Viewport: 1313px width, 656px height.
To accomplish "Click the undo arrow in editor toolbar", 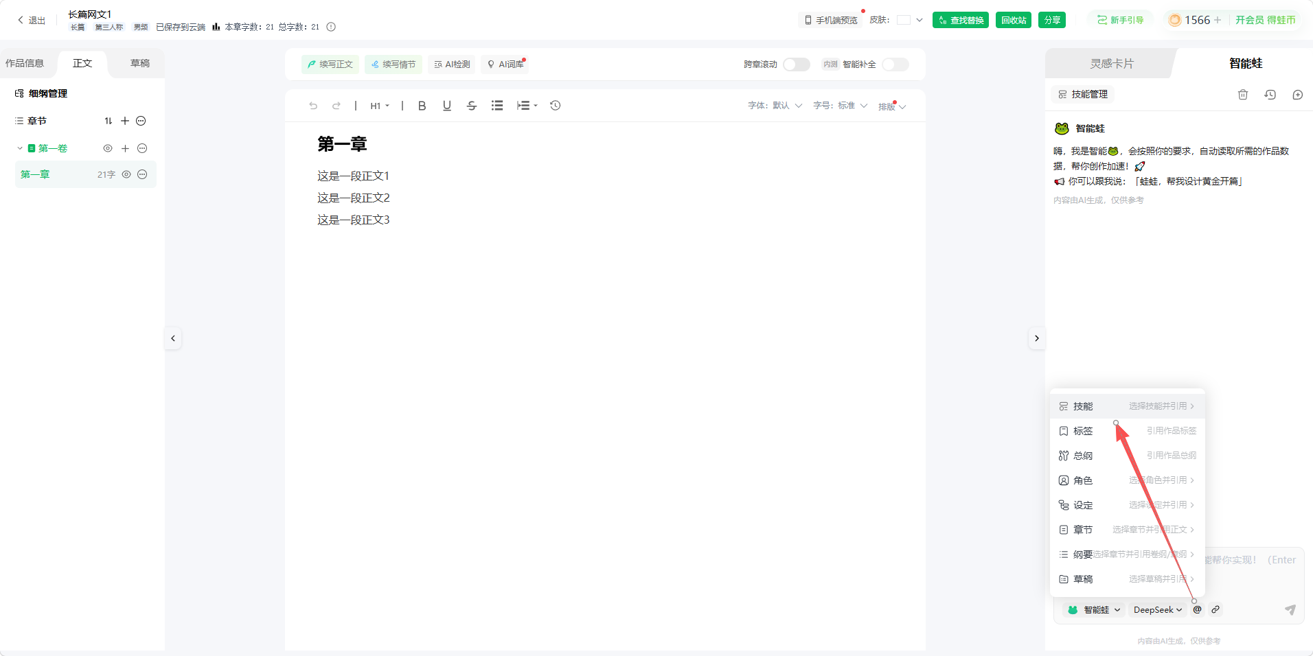I will [x=313, y=106].
